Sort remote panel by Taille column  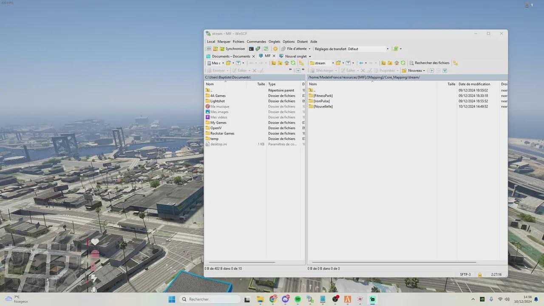pos(447,84)
